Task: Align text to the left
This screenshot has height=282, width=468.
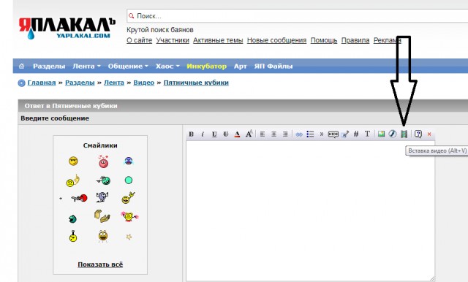Action: (x=263, y=134)
